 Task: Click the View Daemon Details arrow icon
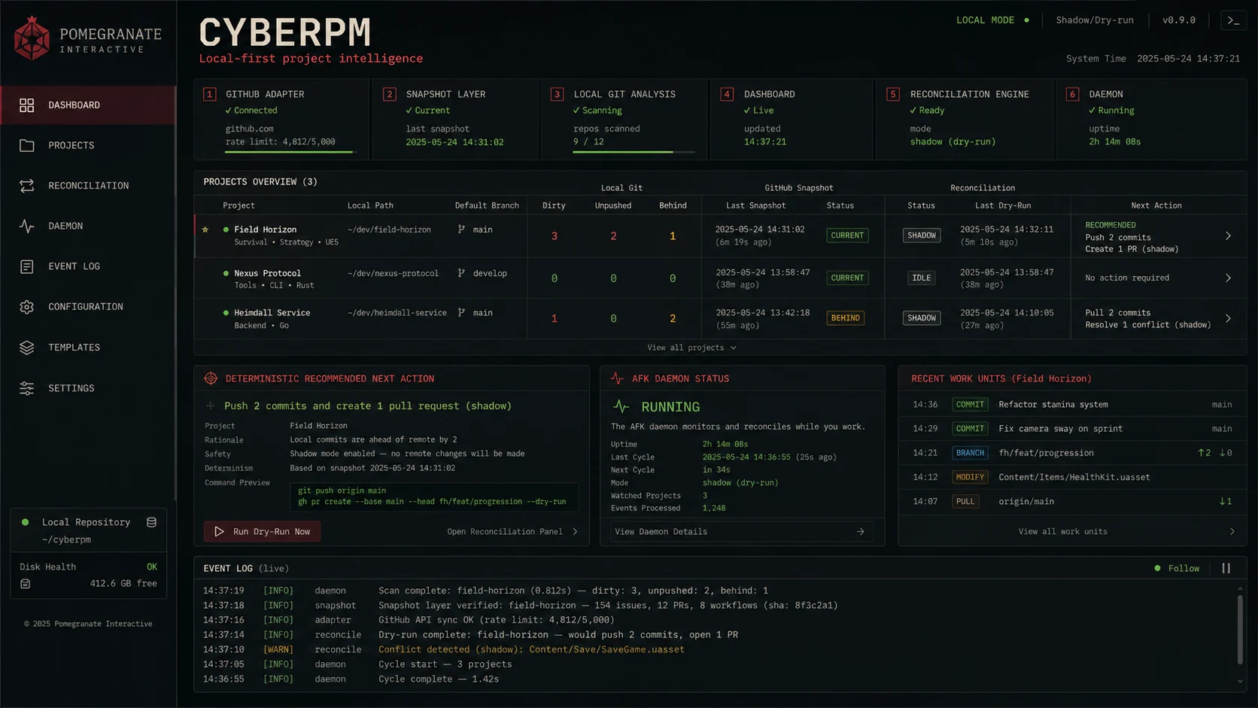pos(860,531)
